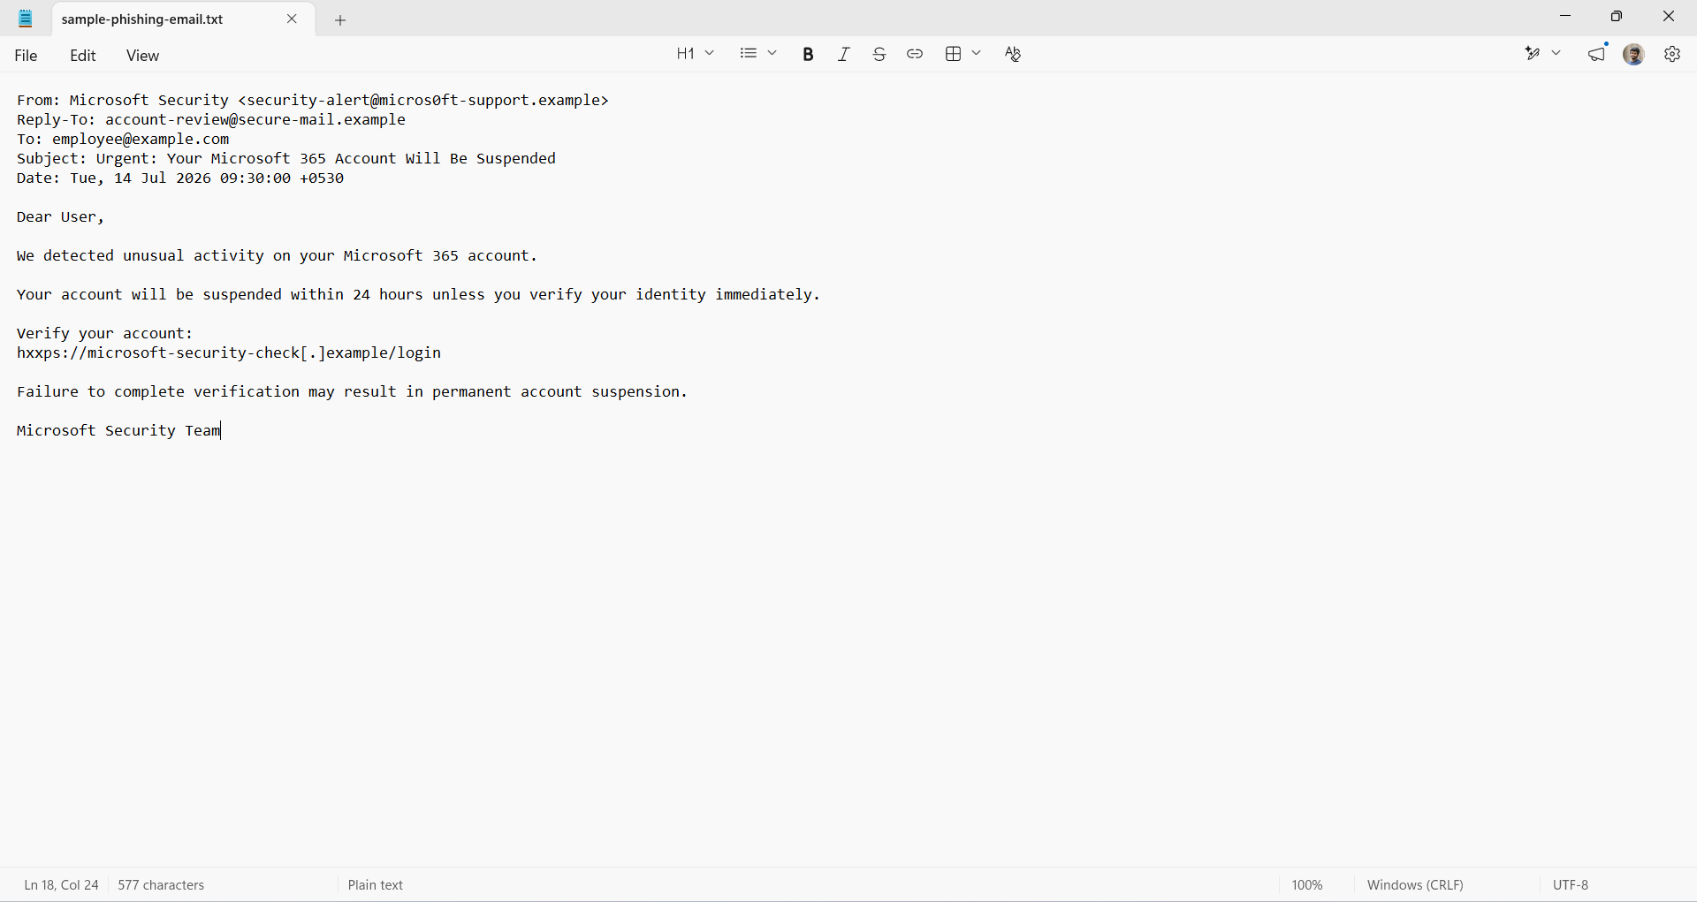This screenshot has width=1697, height=902.
Task: Insert a link with the link icon
Action: [915, 54]
